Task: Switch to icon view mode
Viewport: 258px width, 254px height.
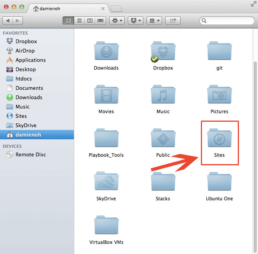Action: tap(68, 21)
